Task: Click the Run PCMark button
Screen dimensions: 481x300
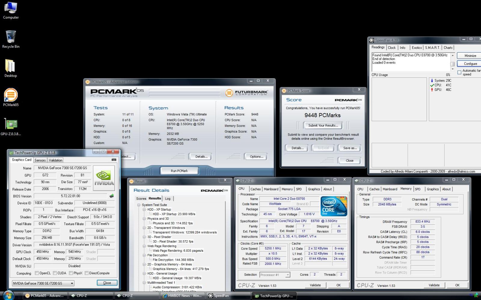Action: point(179,171)
